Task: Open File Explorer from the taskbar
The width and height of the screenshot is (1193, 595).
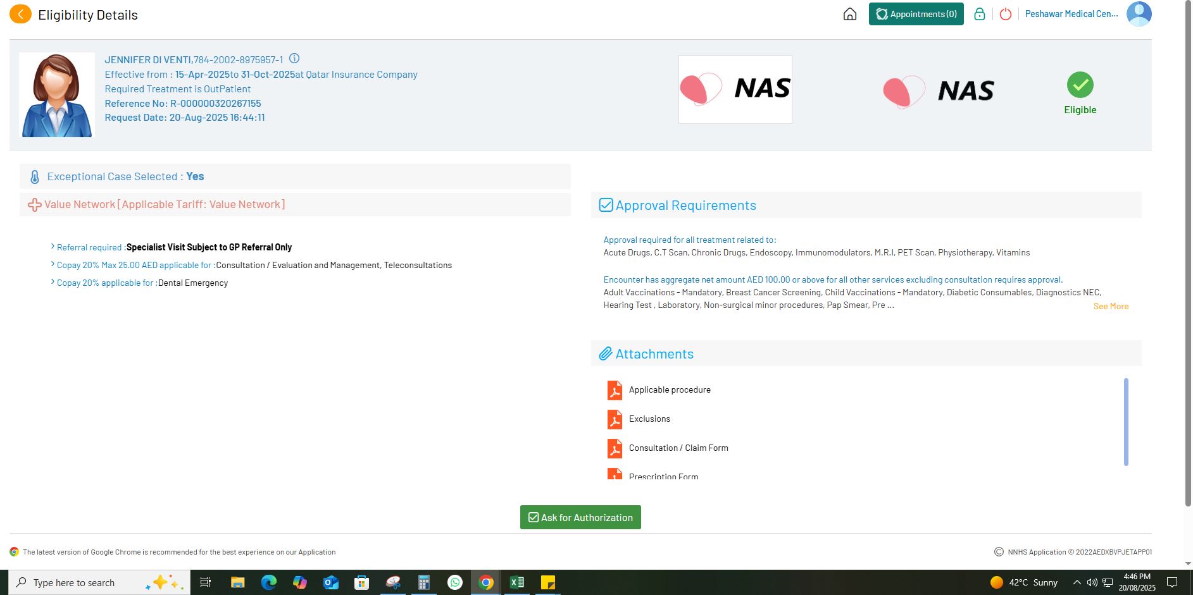Action: coord(238,582)
